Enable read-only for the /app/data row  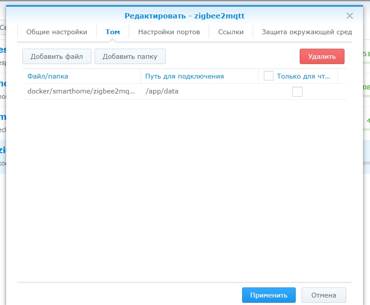coord(297,91)
